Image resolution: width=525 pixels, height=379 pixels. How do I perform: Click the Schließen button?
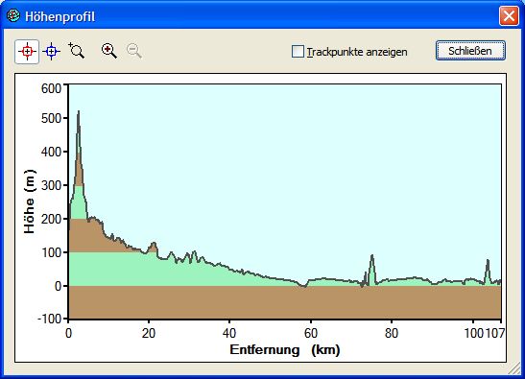pos(470,51)
